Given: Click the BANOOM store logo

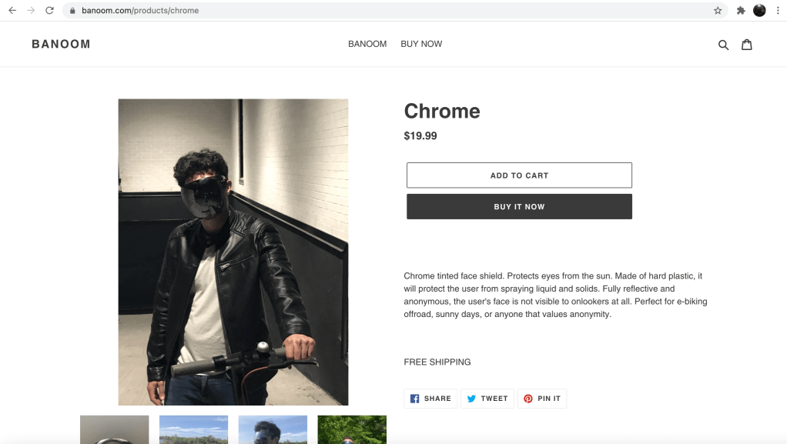Looking at the screenshot, I should (61, 44).
